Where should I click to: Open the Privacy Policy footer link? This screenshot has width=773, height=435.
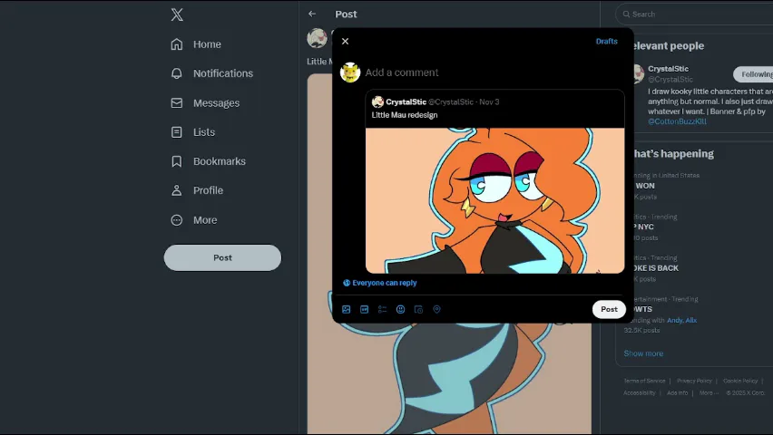click(694, 381)
